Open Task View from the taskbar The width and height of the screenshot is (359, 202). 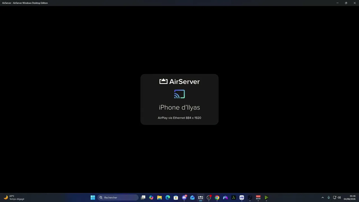tap(143, 198)
